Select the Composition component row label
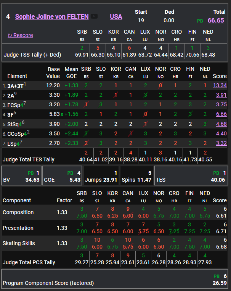Image resolution: width=231 pixels, height=291 pixels. click(x=18, y=212)
